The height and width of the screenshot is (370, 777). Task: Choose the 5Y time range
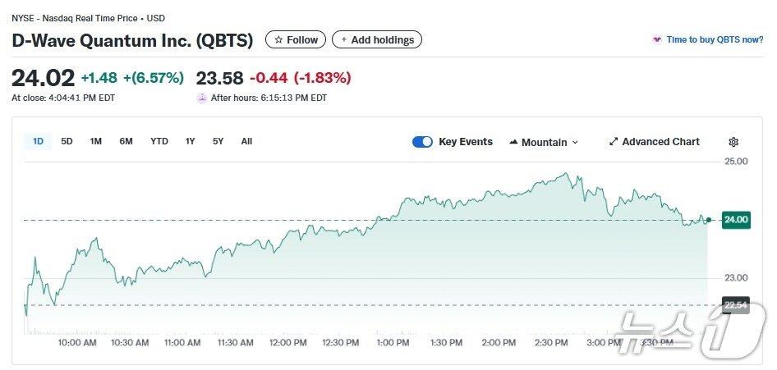tap(218, 141)
